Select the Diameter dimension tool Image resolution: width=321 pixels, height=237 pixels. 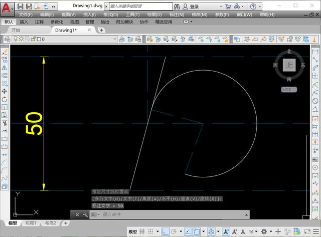tap(315, 101)
